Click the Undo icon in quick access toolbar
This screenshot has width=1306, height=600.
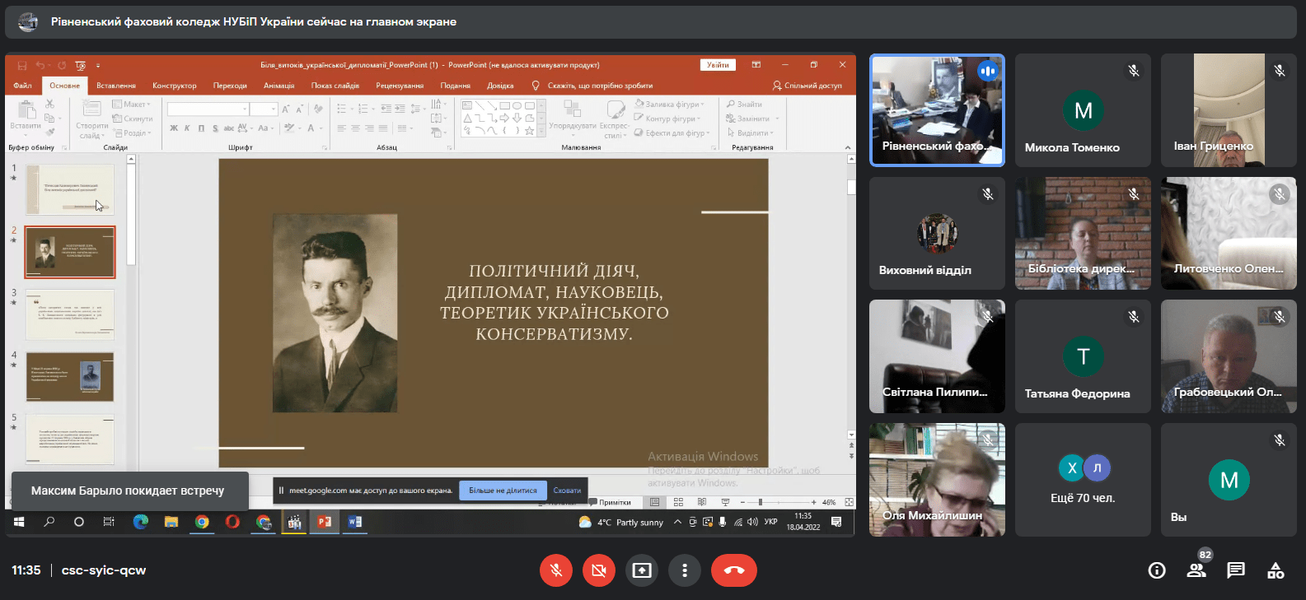[40, 65]
